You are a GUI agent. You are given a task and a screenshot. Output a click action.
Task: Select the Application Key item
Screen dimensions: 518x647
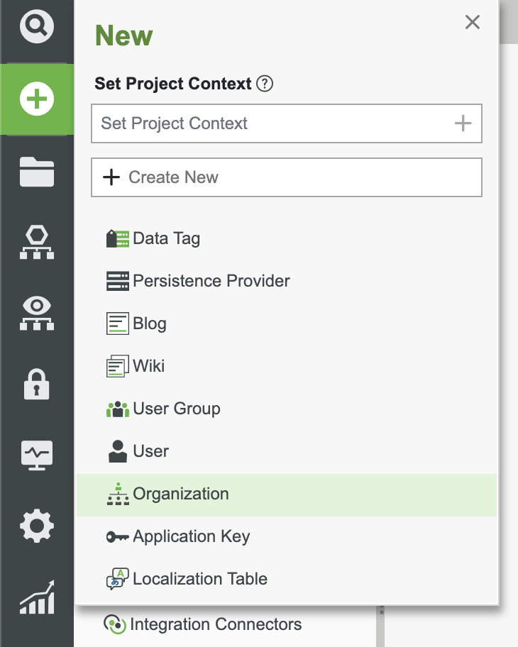coord(191,536)
